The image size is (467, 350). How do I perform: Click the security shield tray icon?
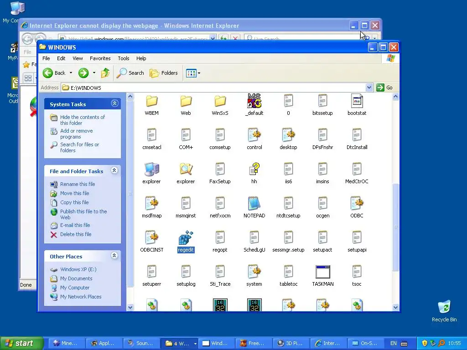(x=425, y=343)
